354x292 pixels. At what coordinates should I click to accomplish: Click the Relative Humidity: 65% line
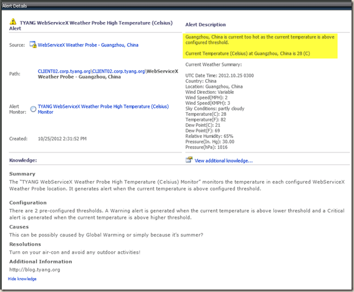point(209,136)
